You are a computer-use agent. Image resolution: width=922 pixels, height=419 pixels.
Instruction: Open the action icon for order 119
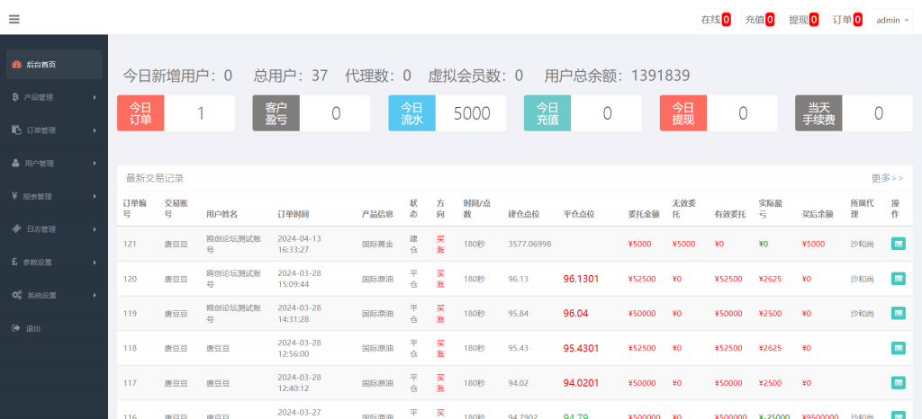[898, 314]
